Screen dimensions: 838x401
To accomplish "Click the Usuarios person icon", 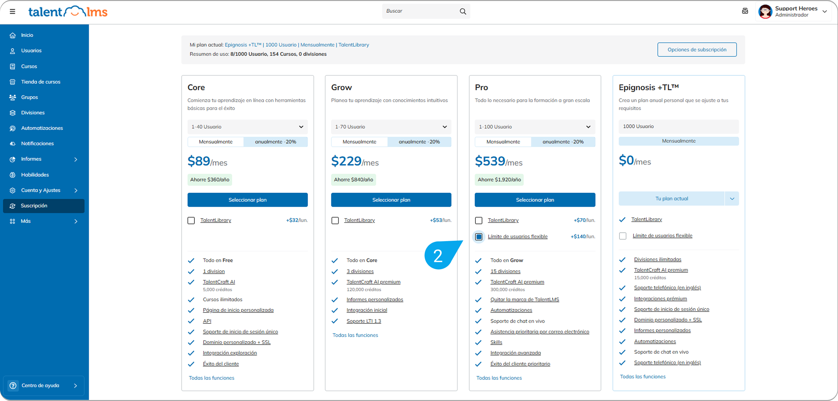I will tap(13, 51).
